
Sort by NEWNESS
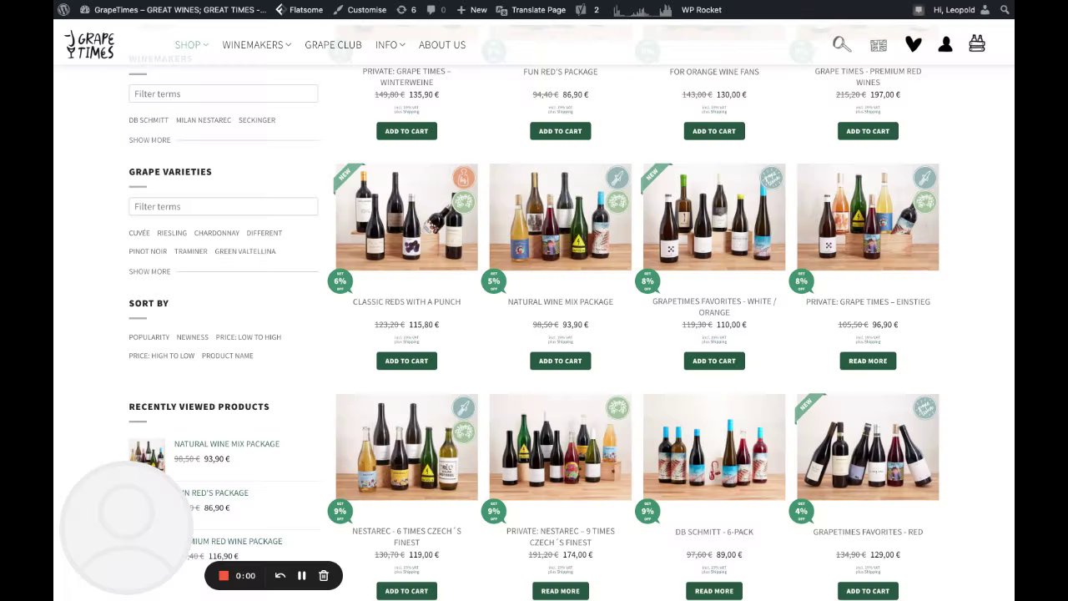192,337
